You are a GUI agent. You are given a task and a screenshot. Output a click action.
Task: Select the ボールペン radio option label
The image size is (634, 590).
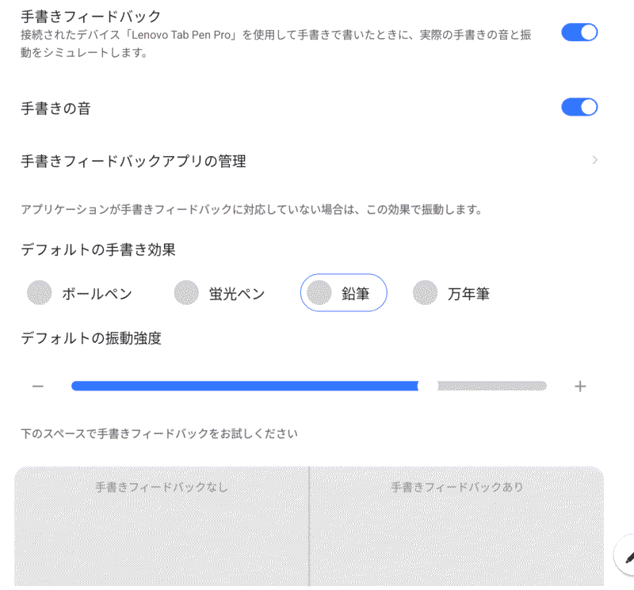[x=97, y=294]
